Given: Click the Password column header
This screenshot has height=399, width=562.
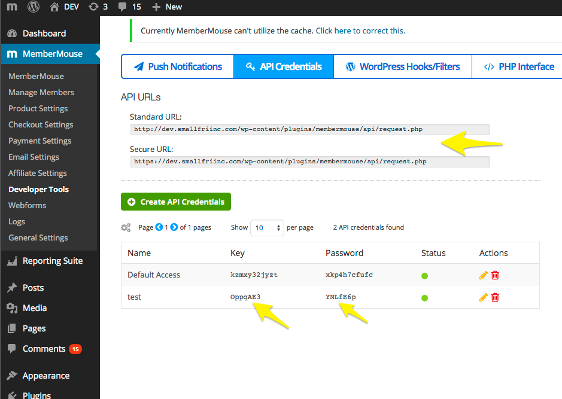Looking at the screenshot, I should (x=344, y=253).
